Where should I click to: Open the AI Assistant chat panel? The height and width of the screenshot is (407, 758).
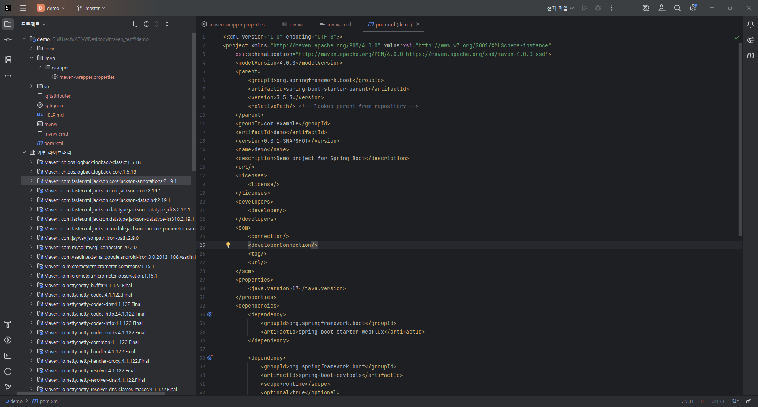pyautogui.click(x=750, y=40)
